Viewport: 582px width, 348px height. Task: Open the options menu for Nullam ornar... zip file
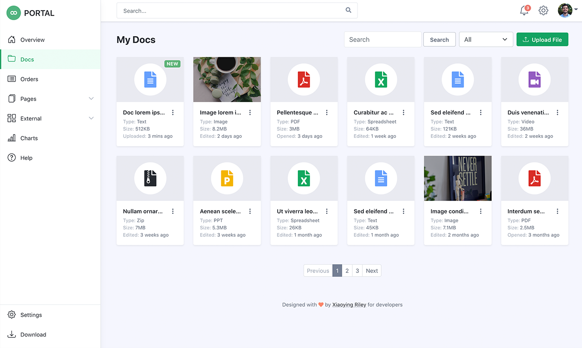[x=173, y=211]
